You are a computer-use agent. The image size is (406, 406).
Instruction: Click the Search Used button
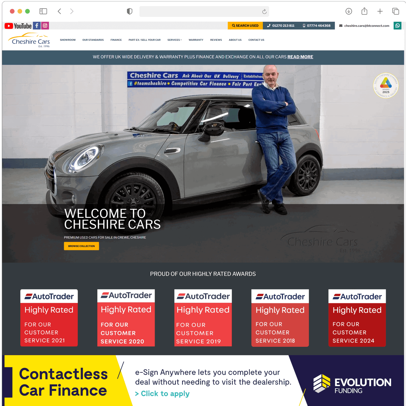[x=245, y=26]
